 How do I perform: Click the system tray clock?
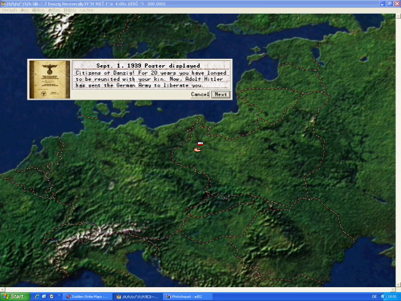coord(392,297)
